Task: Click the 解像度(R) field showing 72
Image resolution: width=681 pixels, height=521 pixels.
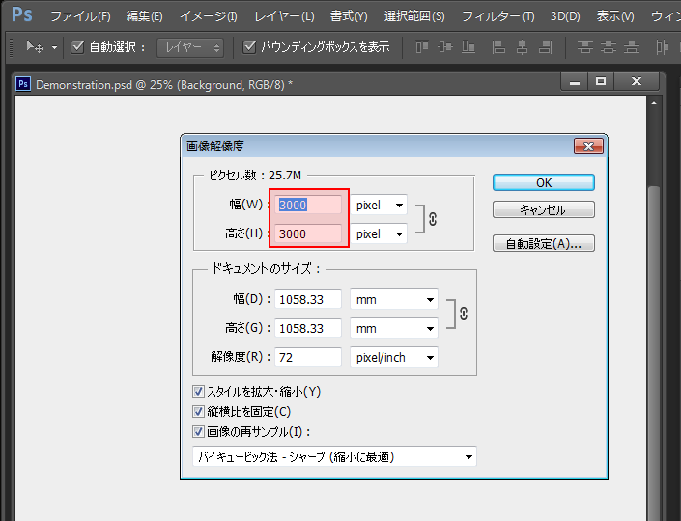Action: (x=308, y=357)
